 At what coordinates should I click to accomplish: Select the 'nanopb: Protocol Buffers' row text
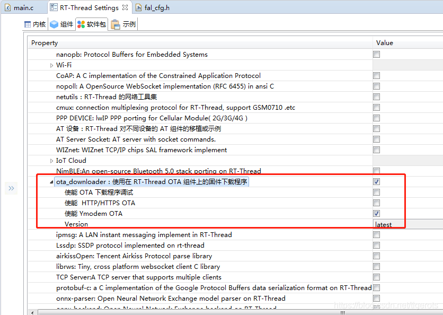click(131, 54)
